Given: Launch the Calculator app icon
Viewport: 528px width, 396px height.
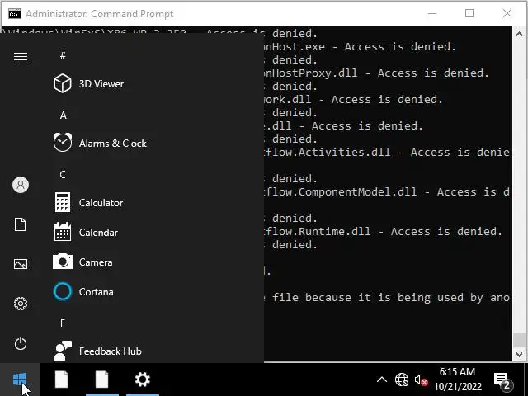Looking at the screenshot, I should 63,202.
